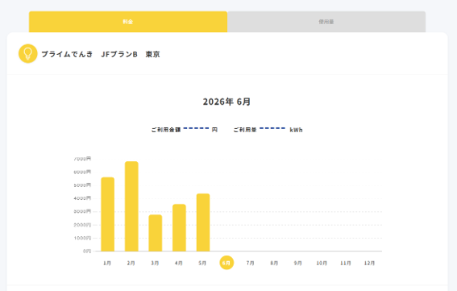Click the 0円 axis label

(87, 251)
